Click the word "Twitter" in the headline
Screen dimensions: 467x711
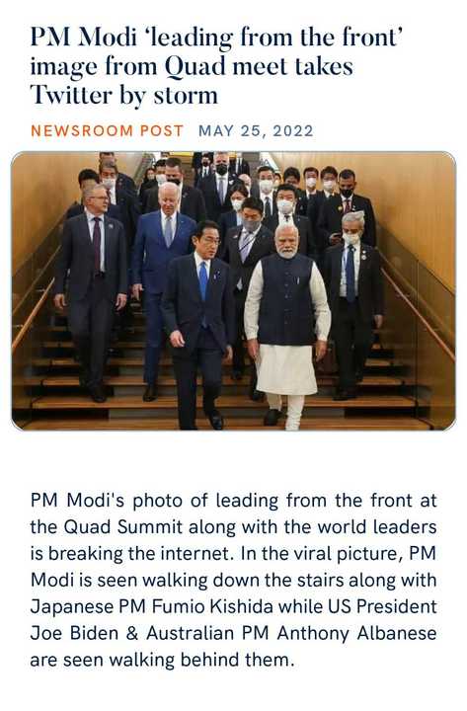71,95
